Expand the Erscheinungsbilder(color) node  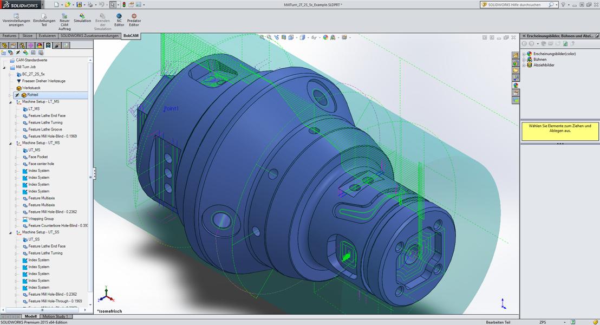pyautogui.click(x=524, y=54)
